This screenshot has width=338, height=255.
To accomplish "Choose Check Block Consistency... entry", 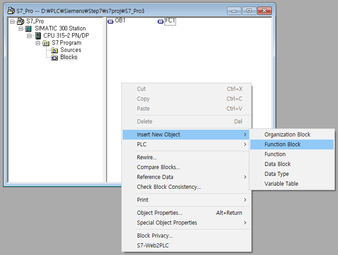I will [x=186, y=187].
